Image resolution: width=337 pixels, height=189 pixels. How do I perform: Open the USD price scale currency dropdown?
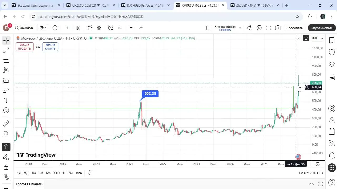317,38
